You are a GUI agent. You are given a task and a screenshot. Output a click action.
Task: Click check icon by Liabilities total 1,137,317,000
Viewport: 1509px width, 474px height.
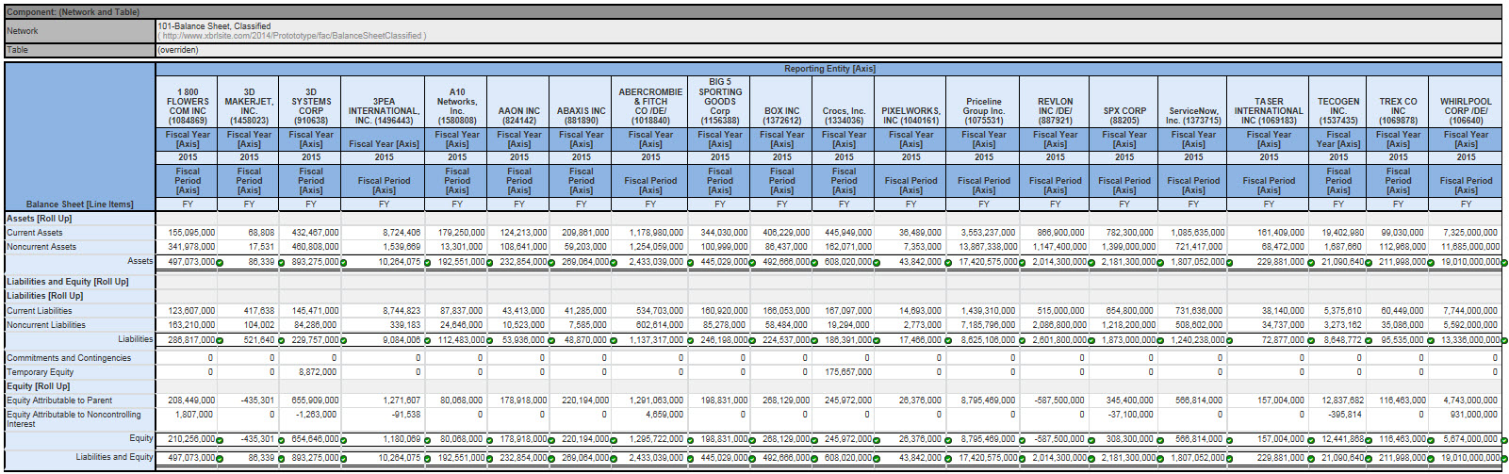point(689,341)
